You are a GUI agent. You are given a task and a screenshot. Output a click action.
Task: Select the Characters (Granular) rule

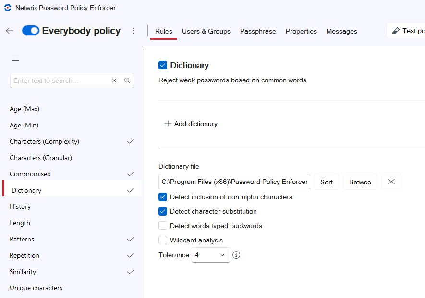[72, 158]
